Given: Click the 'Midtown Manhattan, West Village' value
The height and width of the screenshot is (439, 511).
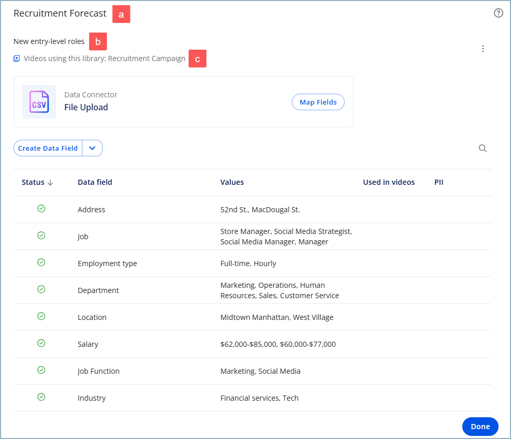Looking at the screenshot, I should point(277,317).
